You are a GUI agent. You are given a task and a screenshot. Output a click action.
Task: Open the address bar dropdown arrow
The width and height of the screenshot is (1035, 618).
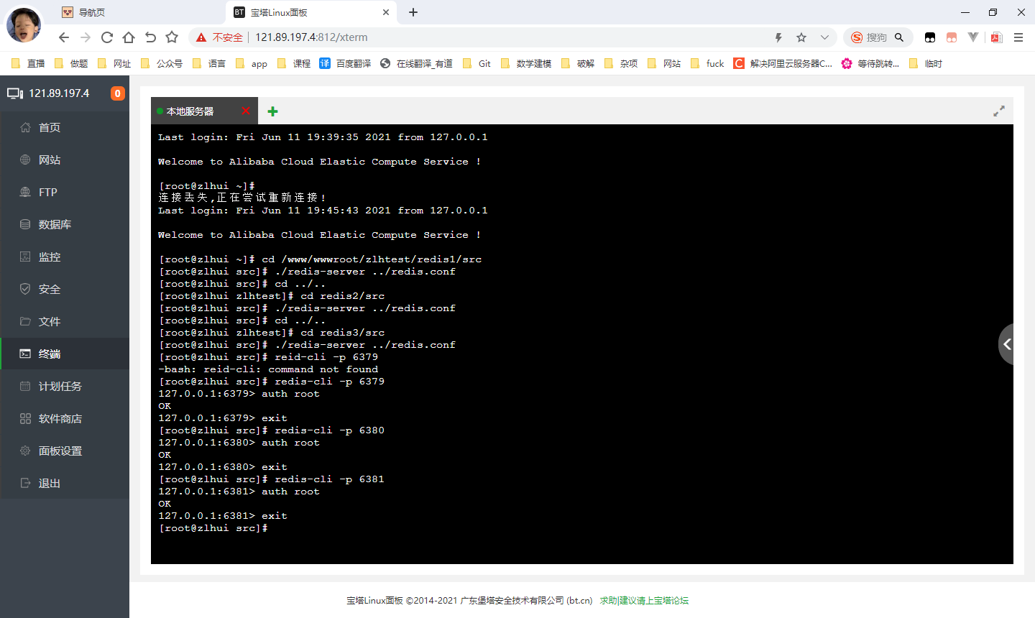tap(824, 37)
